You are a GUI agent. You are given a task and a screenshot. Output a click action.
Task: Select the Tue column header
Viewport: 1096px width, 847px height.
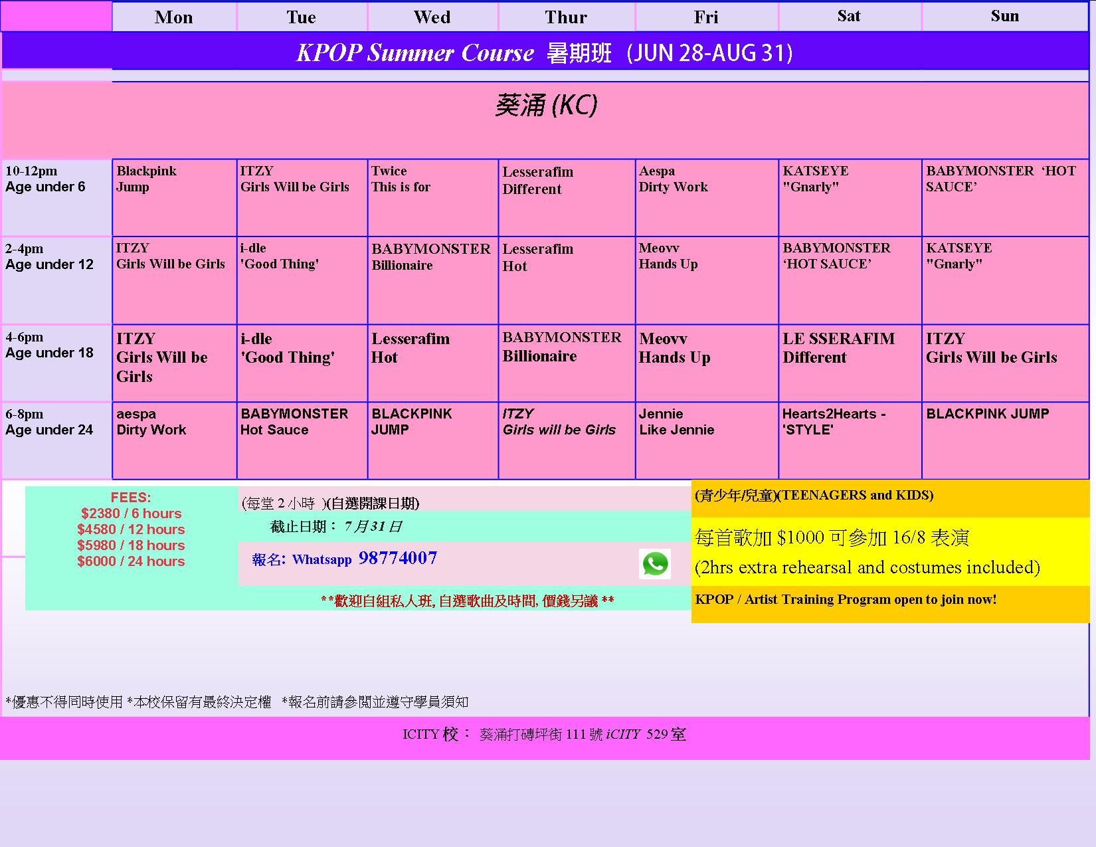(x=302, y=17)
